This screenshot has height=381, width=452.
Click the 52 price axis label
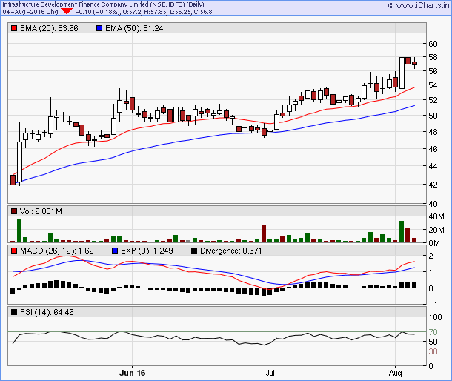coord(433,100)
